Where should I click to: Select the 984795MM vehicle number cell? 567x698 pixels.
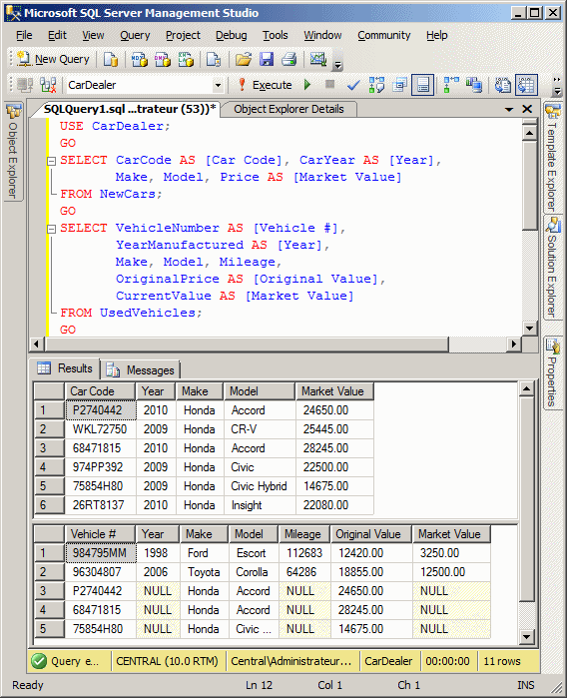(x=101, y=553)
